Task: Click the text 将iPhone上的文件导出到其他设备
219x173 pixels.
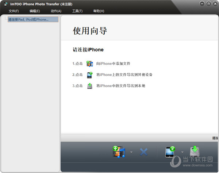Action: pos(124,75)
